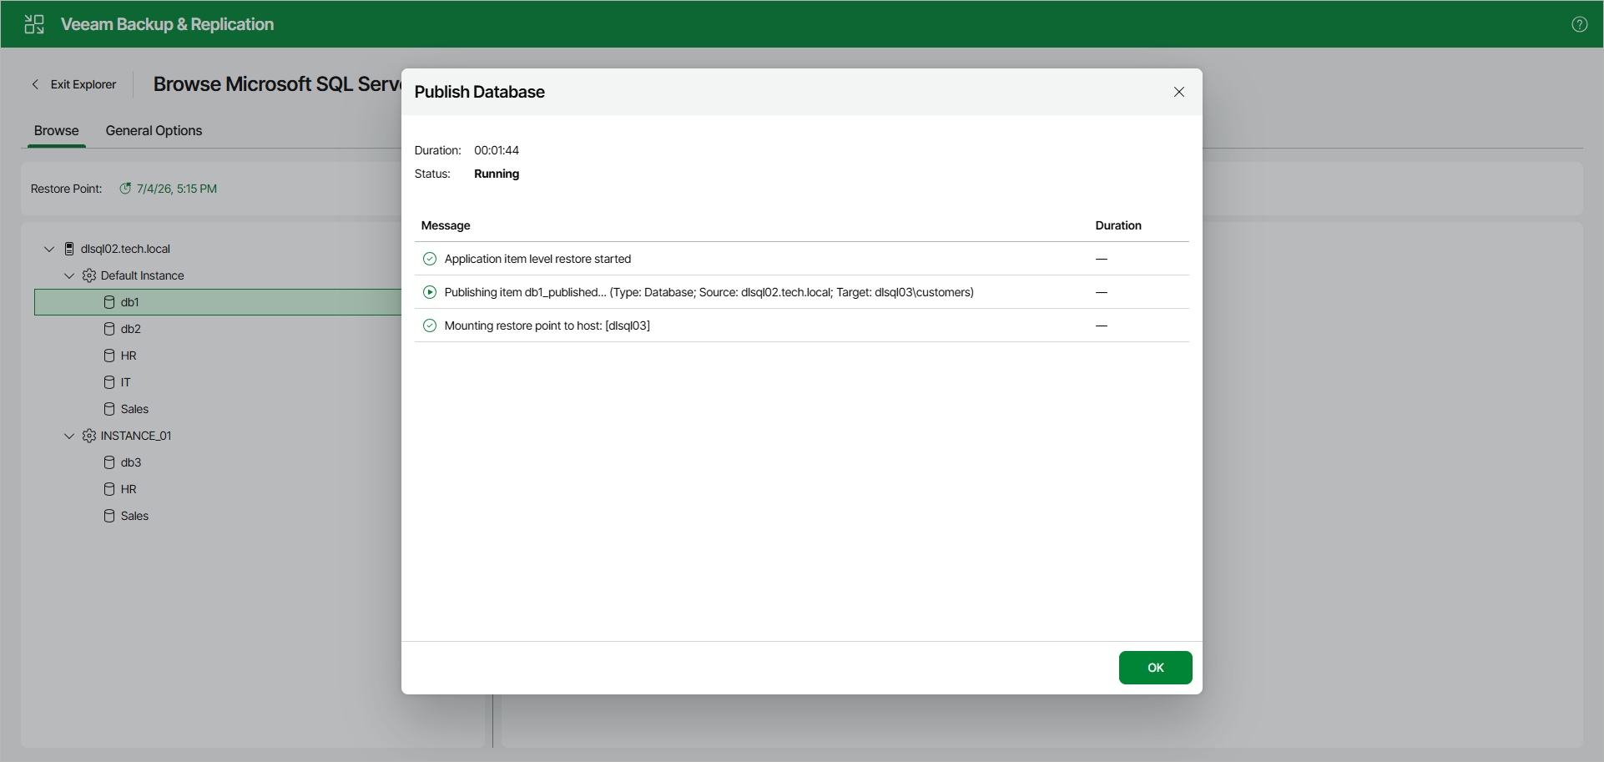
Task: Close the Publish Database dialog
Action: [1179, 92]
